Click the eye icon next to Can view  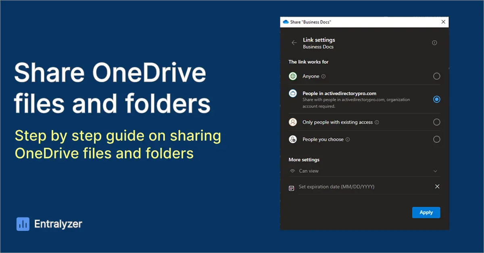tap(292, 171)
